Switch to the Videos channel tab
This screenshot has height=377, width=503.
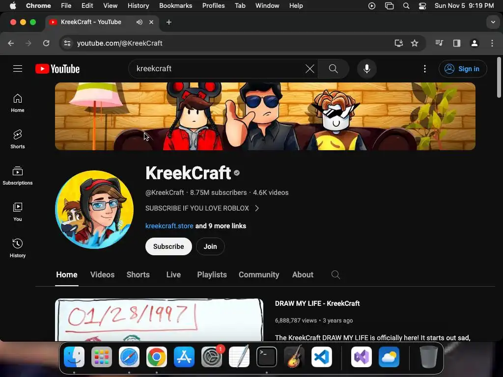[x=102, y=275]
